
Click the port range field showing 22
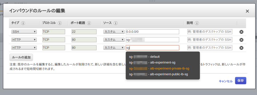pyautogui.click(x=84, y=32)
